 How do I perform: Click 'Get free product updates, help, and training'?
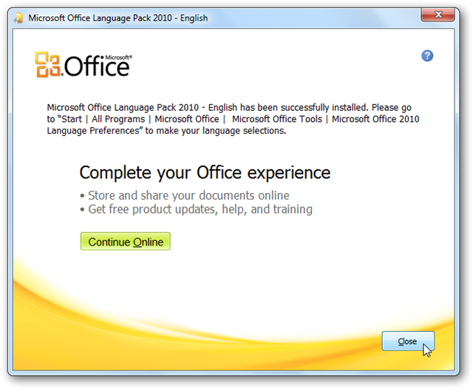pos(200,209)
